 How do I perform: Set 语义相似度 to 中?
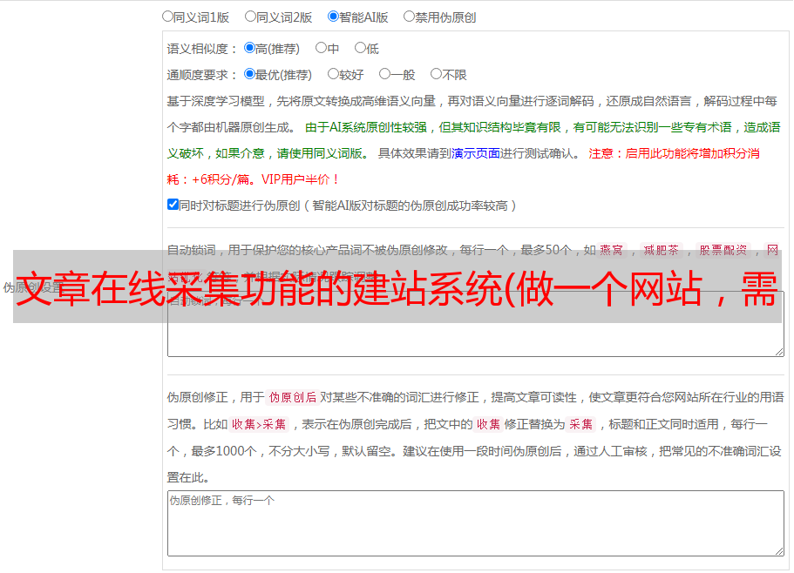pyautogui.click(x=321, y=48)
